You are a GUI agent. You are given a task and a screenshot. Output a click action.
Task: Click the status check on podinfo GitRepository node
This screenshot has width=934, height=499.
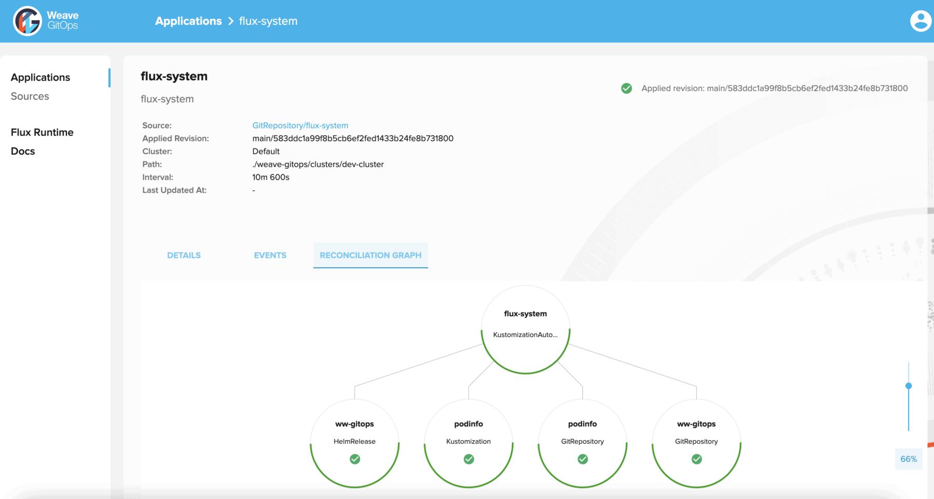pyautogui.click(x=582, y=459)
